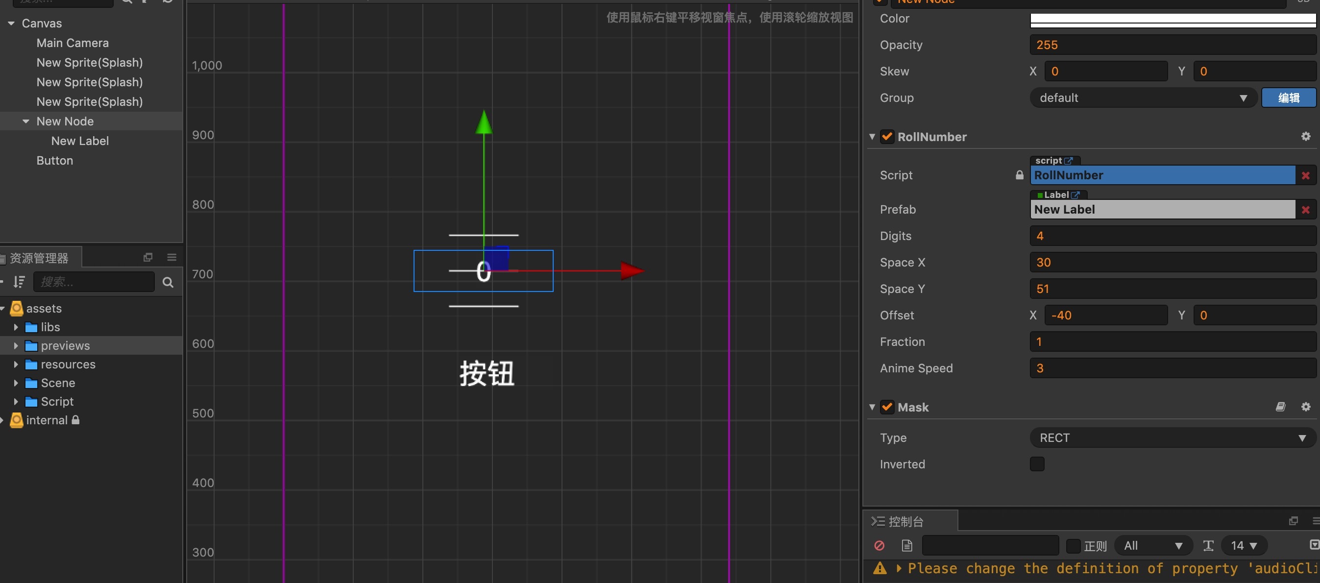
Task: Disable the RollNumber component checkbox
Action: coord(886,137)
